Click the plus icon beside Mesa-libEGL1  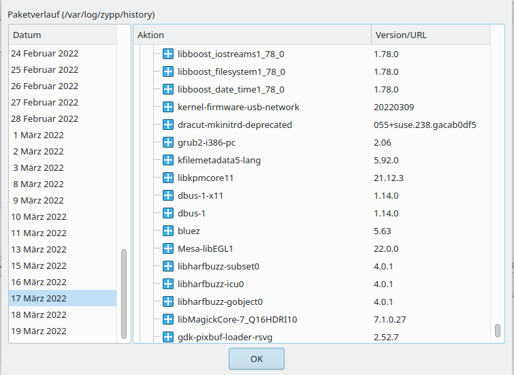168,248
